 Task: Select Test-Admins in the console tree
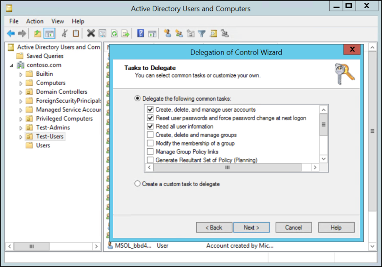pos(53,128)
